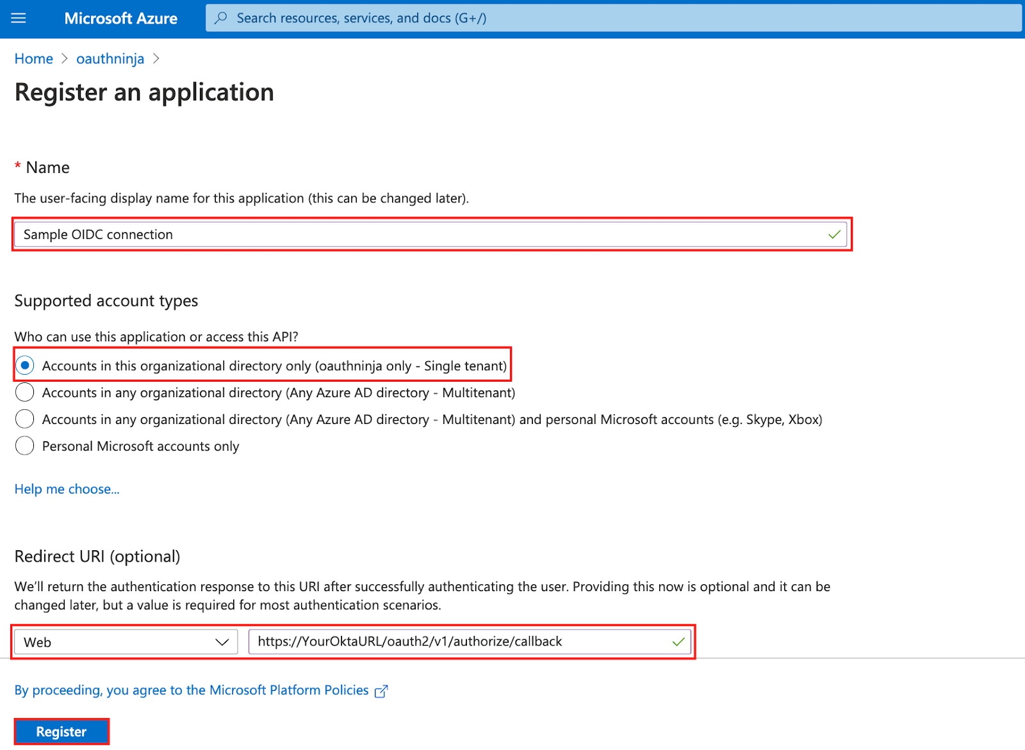Click the search magnifier icon

pos(221,18)
